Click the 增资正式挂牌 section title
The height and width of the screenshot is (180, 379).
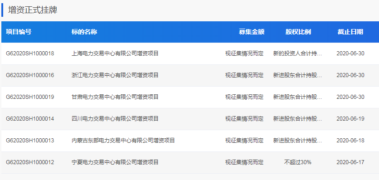pos(33,10)
